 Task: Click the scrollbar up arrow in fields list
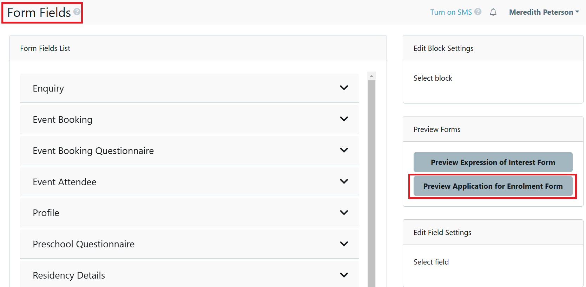[x=371, y=76]
